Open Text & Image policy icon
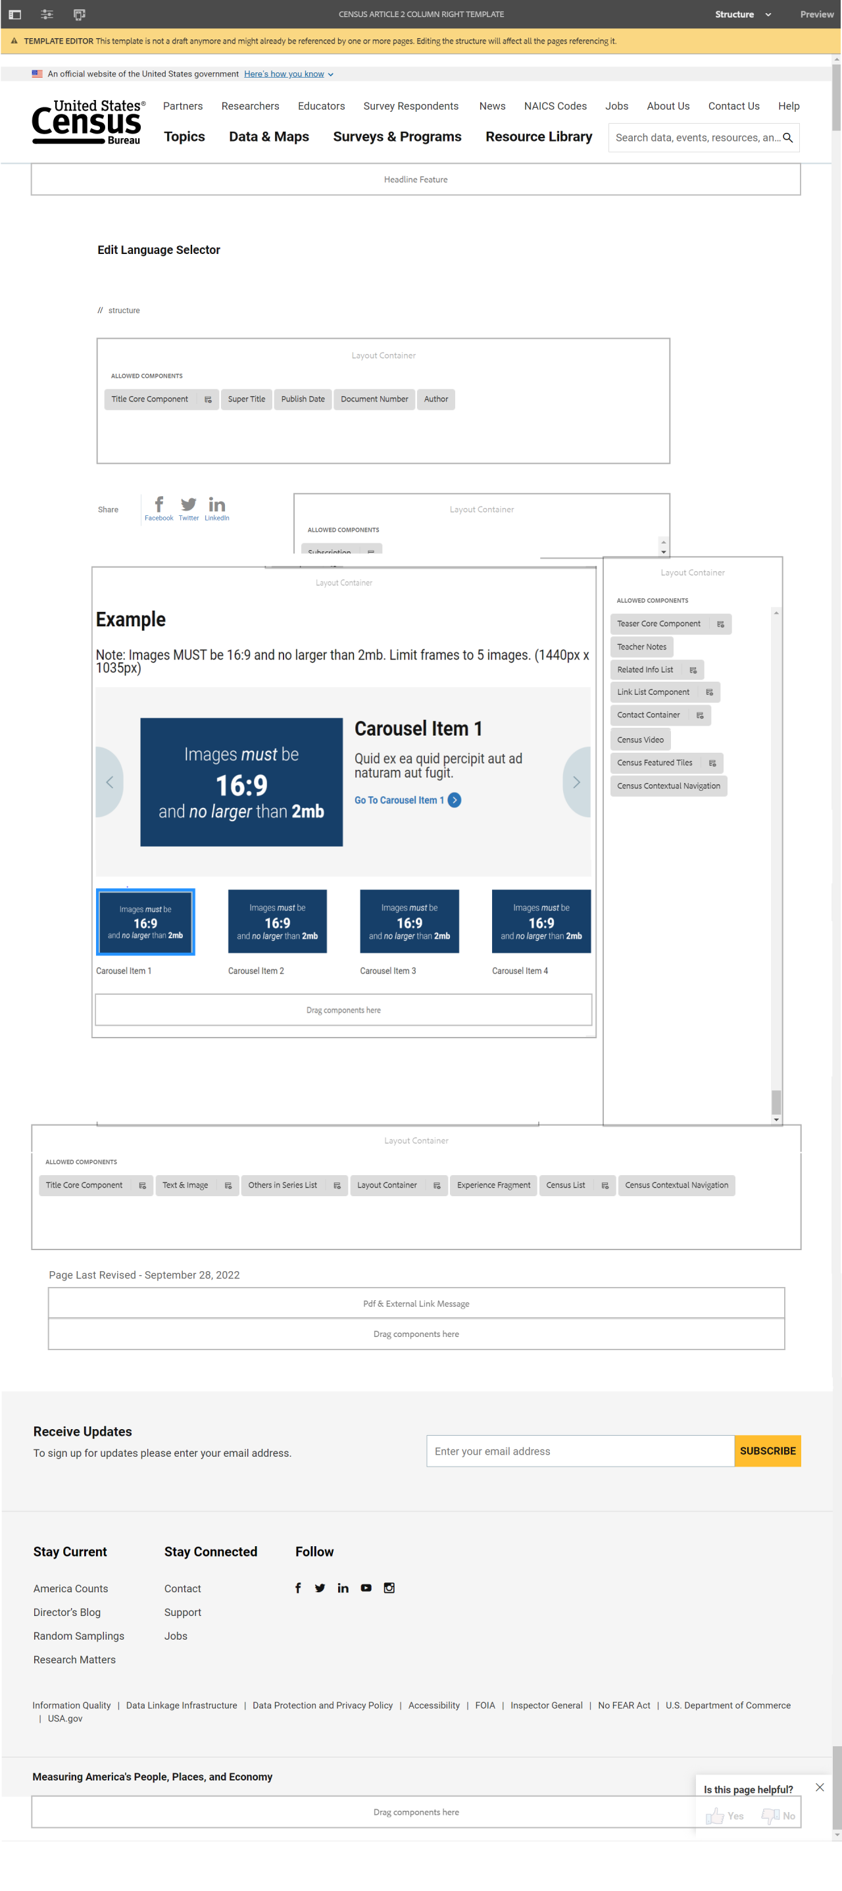842x1891 pixels. (x=228, y=1186)
